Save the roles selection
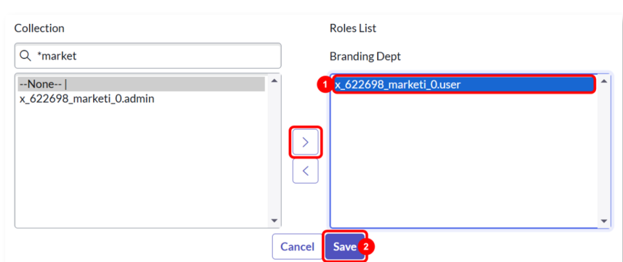 [345, 247]
